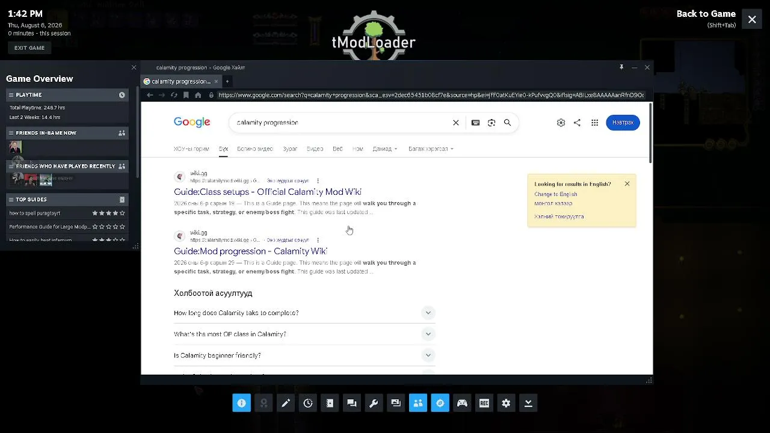Open overlay Settings gear in bottom toolbar

point(506,403)
